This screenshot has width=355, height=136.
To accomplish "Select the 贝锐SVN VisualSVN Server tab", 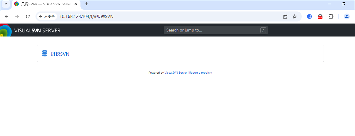I will click(46, 4).
